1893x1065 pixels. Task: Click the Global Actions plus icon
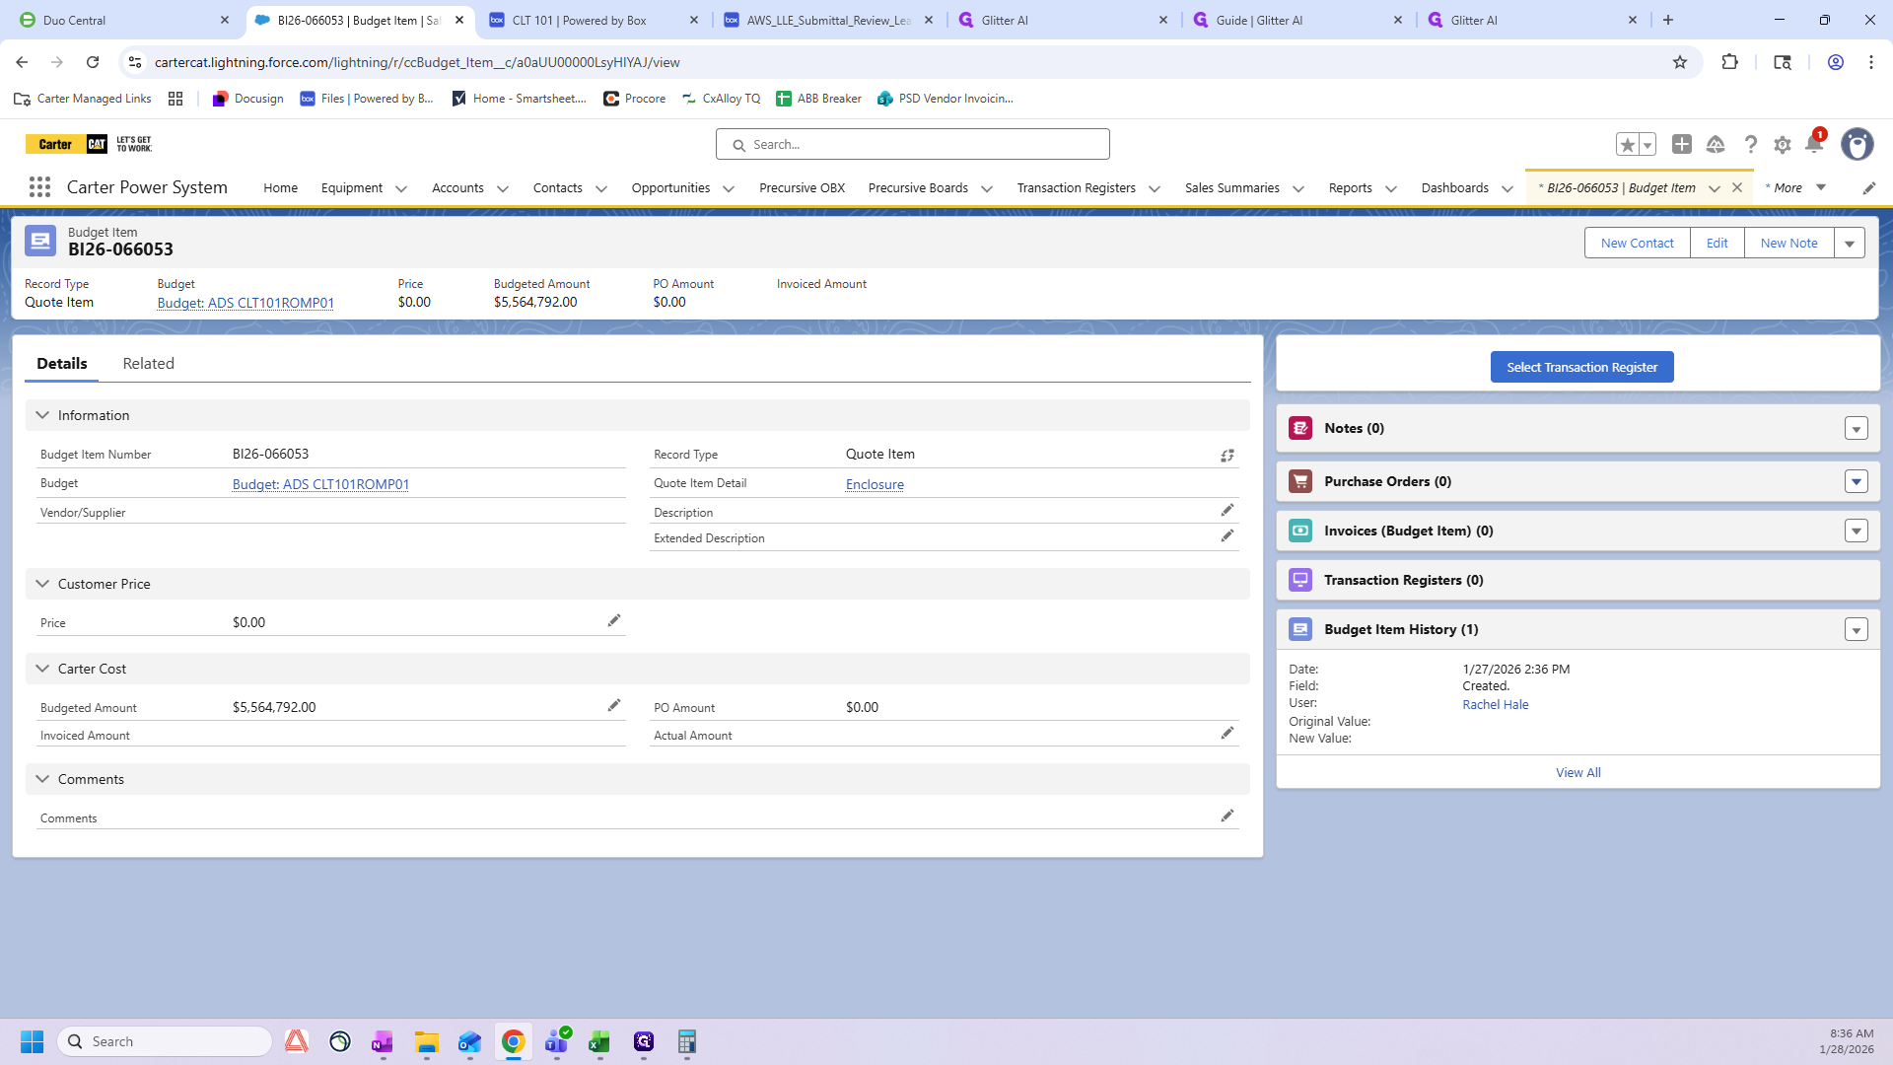pos(1682,145)
